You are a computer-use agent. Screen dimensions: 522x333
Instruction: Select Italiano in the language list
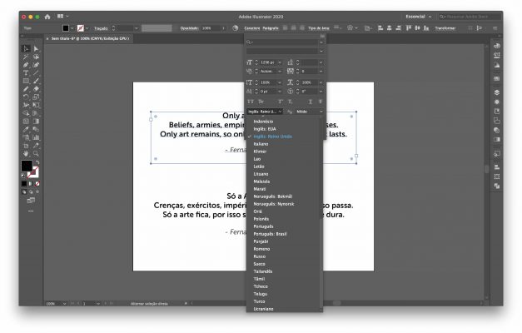(x=261, y=144)
